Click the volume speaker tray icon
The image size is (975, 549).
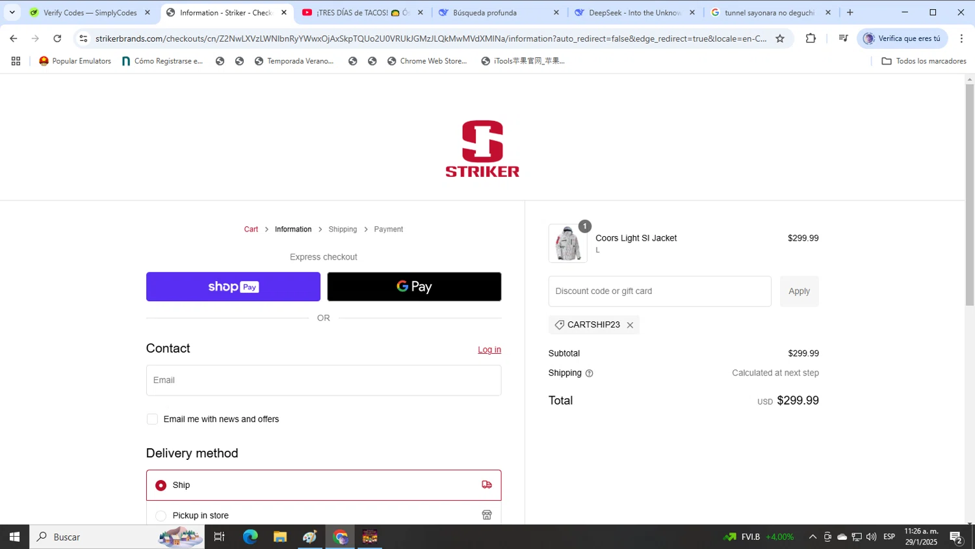click(871, 537)
